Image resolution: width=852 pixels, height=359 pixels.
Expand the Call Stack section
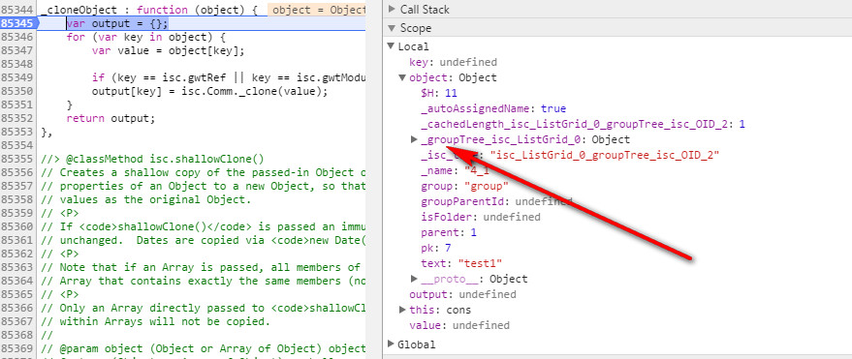tap(391, 10)
